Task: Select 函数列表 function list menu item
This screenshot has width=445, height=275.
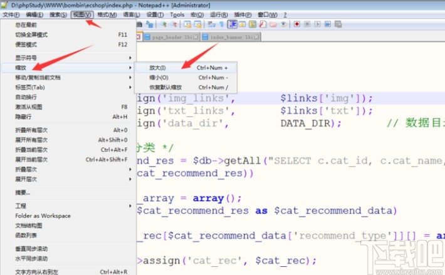Action: [69, 236]
